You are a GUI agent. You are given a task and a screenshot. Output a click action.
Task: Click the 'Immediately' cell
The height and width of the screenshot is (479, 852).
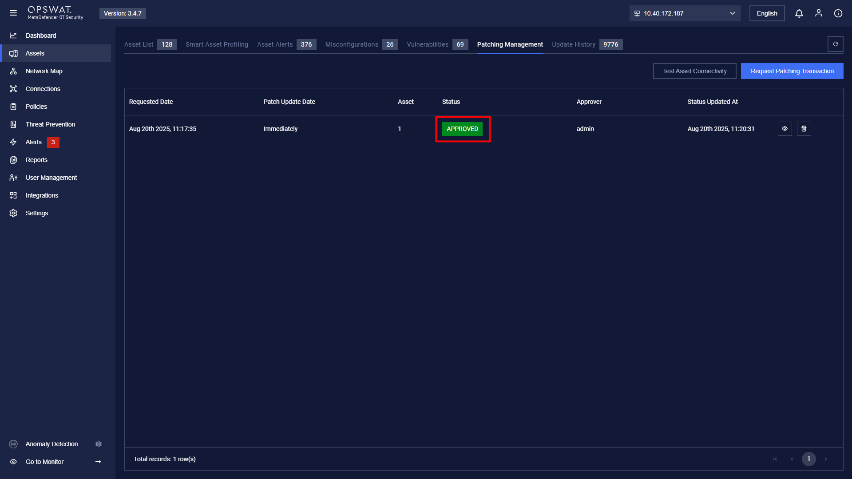(x=280, y=129)
